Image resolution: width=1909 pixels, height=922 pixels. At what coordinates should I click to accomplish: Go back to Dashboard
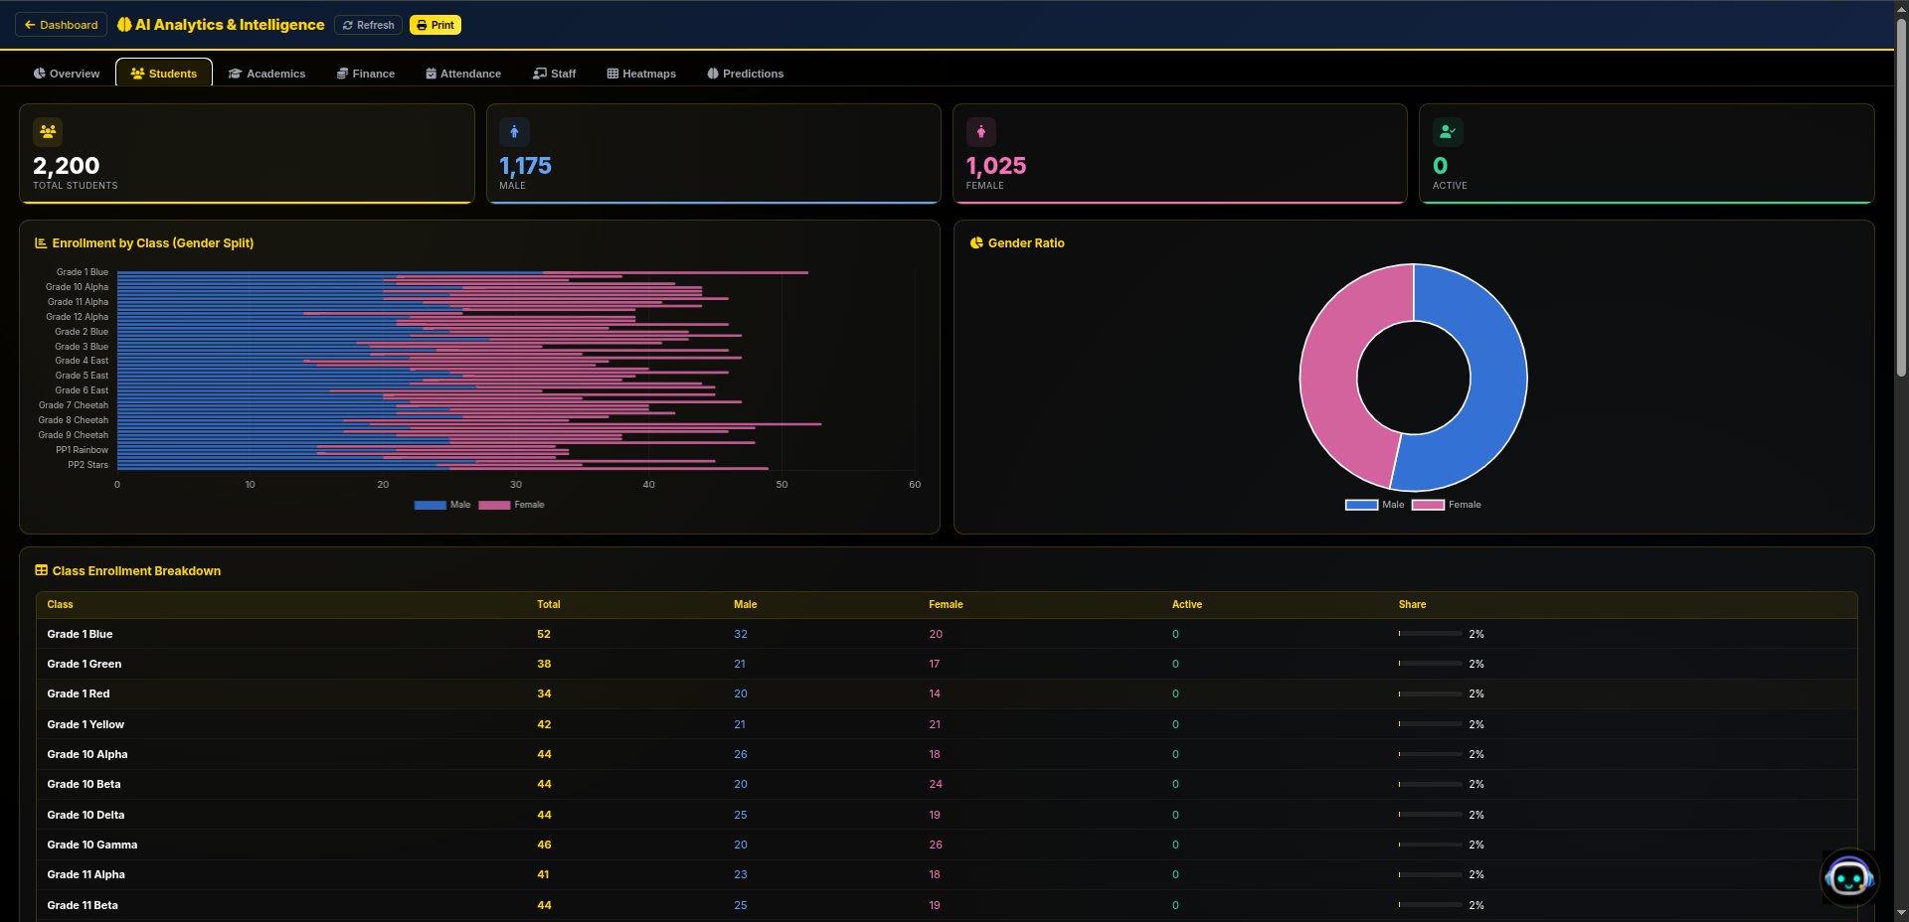click(61, 25)
